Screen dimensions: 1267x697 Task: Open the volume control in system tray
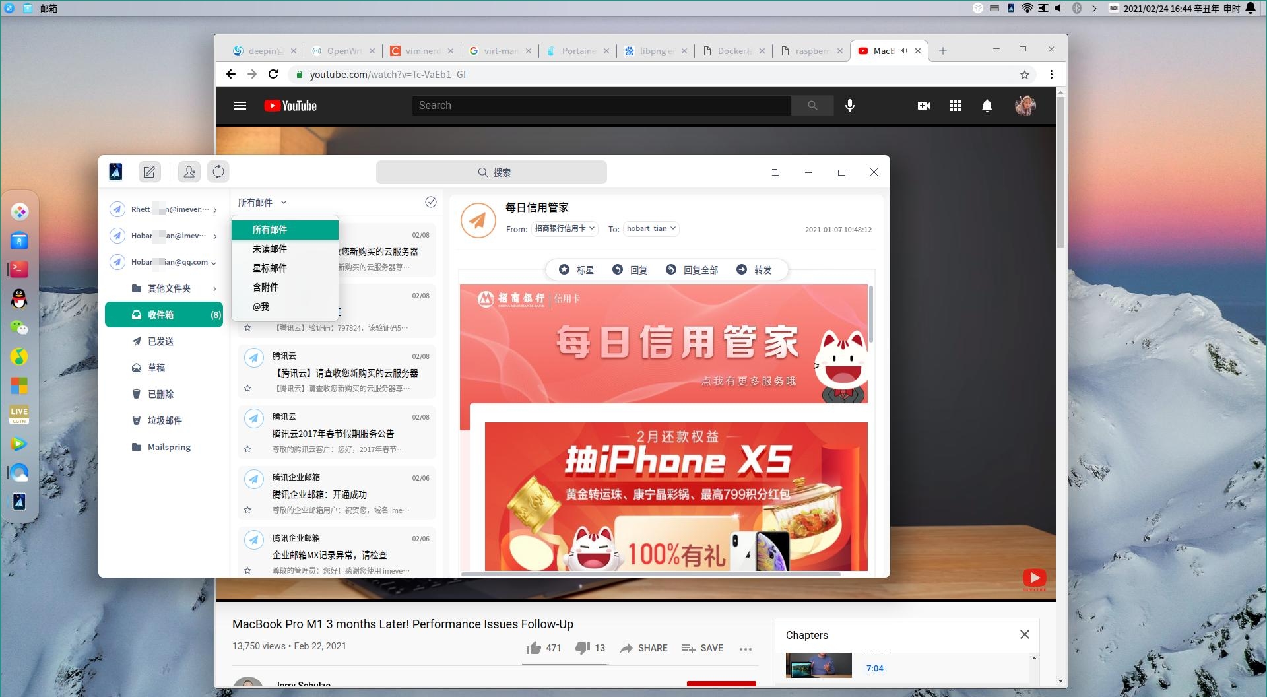point(1060,8)
